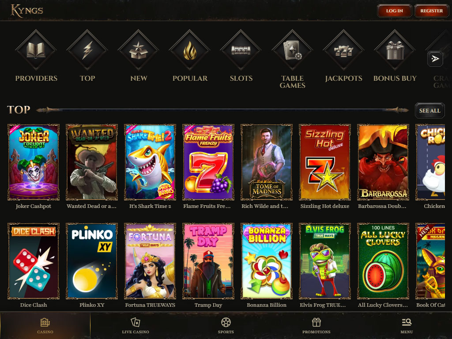The width and height of the screenshot is (452, 339).
Task: Expand categories with the arrow button
Action: coord(435,59)
